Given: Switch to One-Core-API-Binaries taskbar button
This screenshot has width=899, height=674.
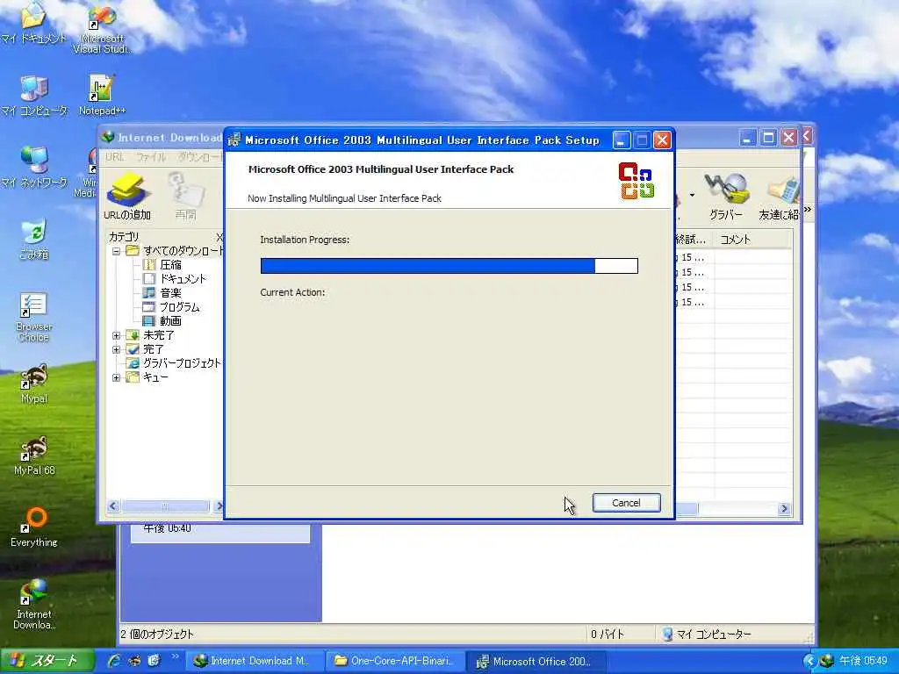Looking at the screenshot, I should click(x=395, y=661).
